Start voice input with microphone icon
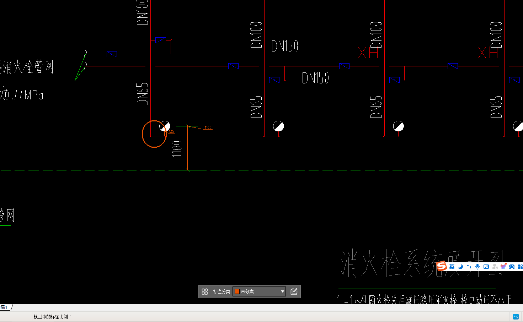Image resolution: width=523 pixels, height=322 pixels. [477, 267]
